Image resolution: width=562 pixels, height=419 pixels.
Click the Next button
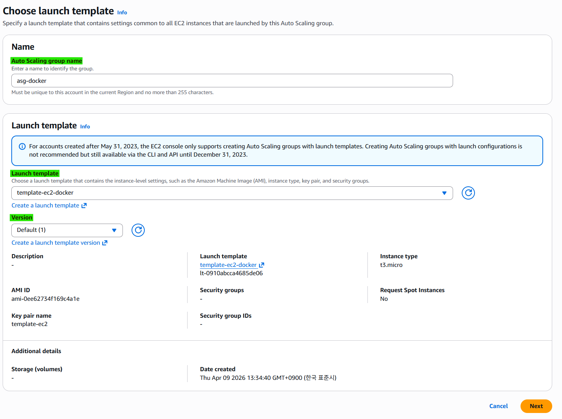point(536,406)
